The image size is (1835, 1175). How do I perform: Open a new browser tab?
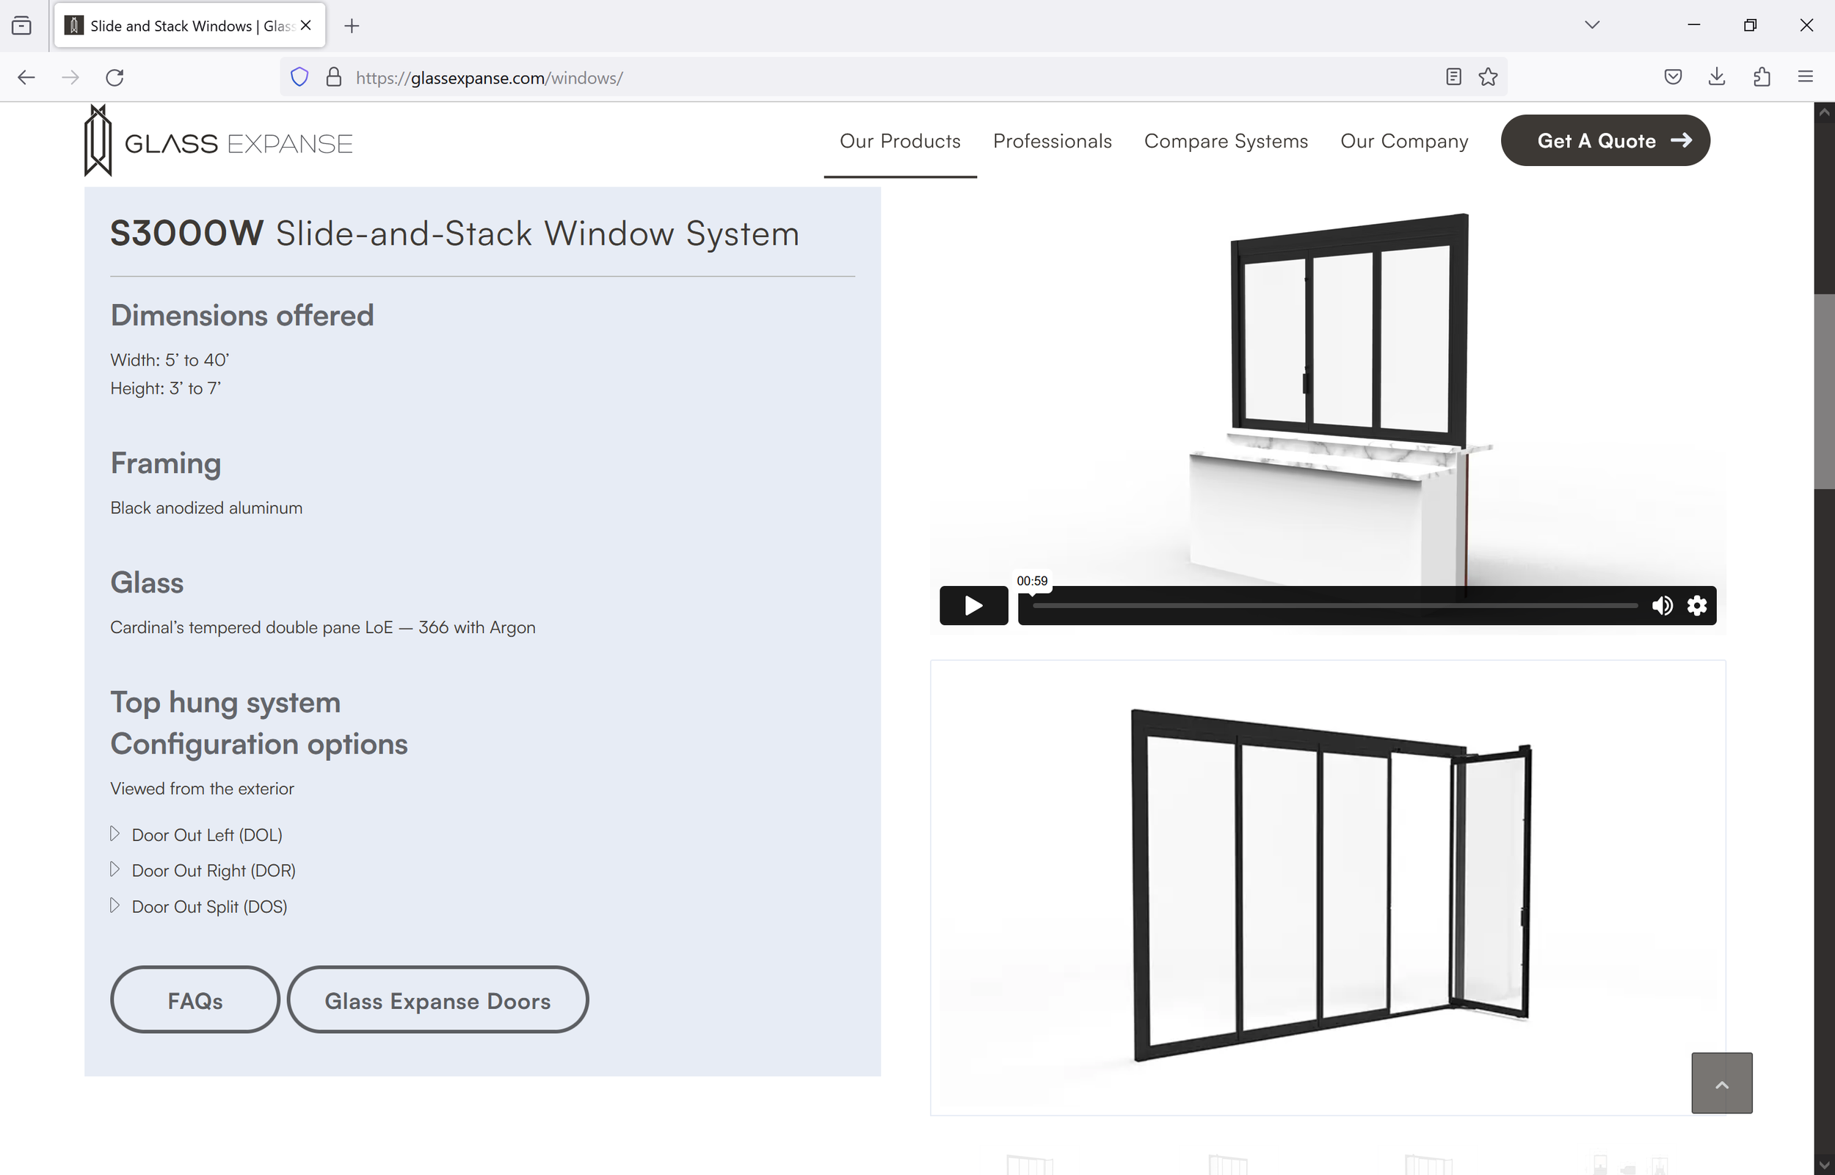click(352, 26)
